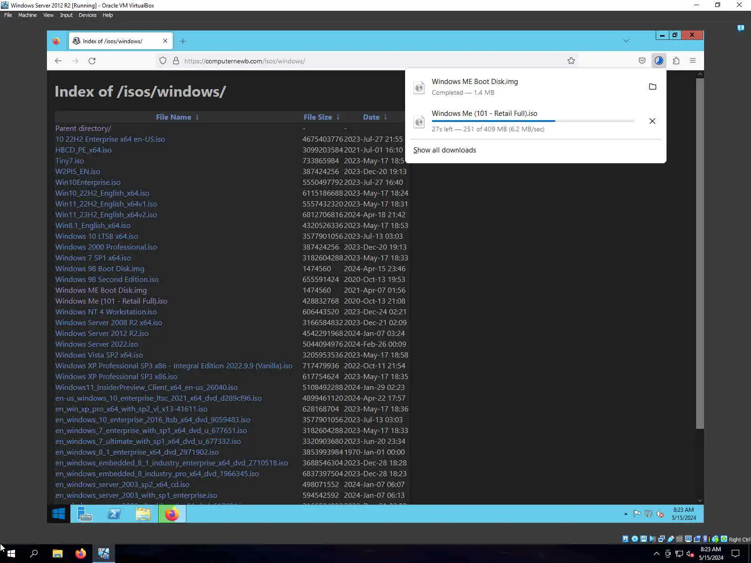The image size is (751, 563).
Task: Click Win8.1_English_x64.iso link
Action: (93, 226)
